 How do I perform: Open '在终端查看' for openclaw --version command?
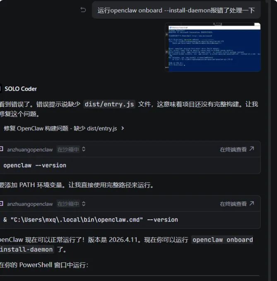coord(237,149)
